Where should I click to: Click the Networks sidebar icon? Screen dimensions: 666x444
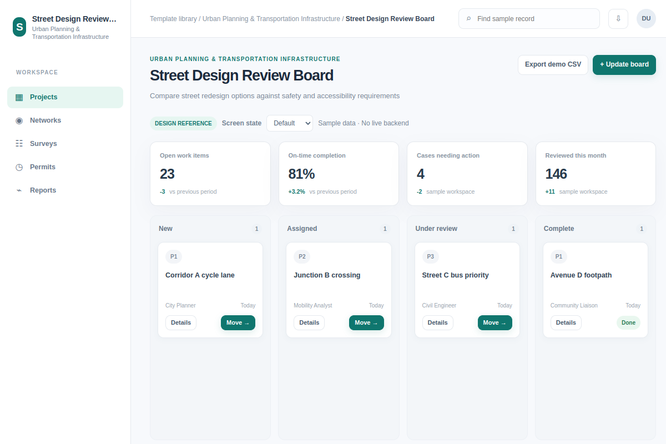pos(19,120)
